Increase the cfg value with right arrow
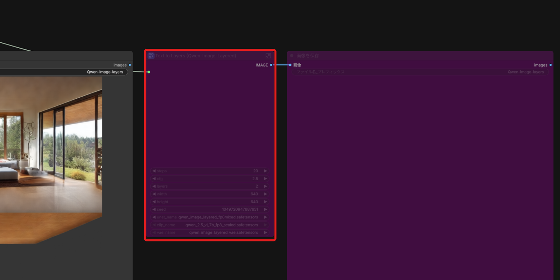Viewport: 560px width, 280px height. click(x=266, y=178)
